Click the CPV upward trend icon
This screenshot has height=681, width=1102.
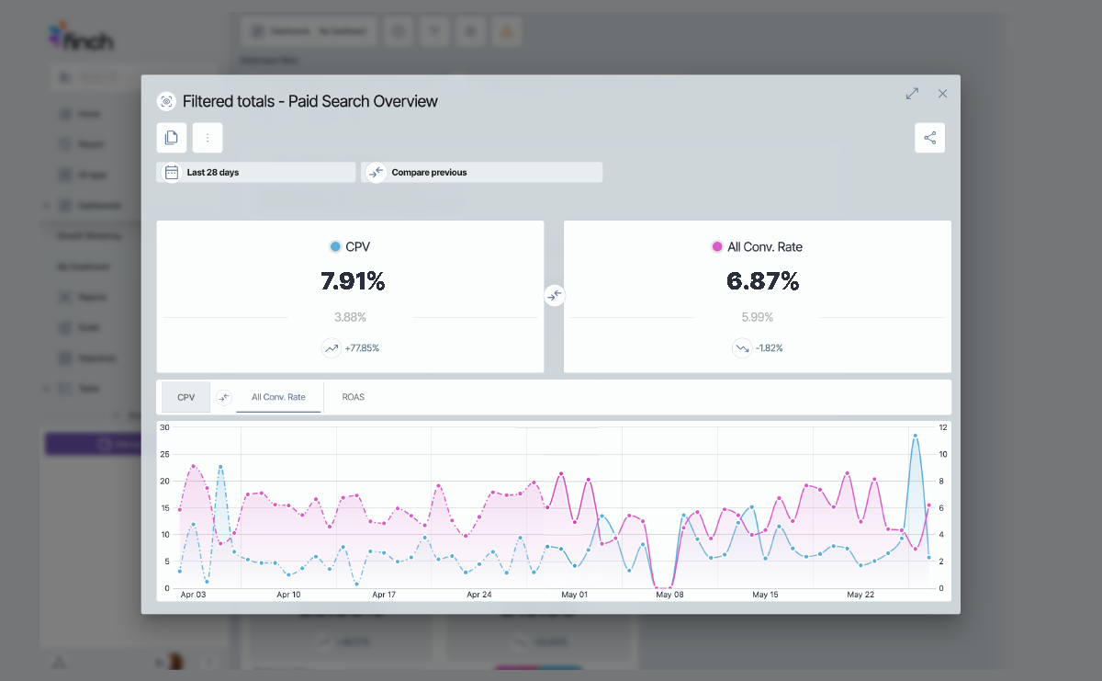(331, 348)
